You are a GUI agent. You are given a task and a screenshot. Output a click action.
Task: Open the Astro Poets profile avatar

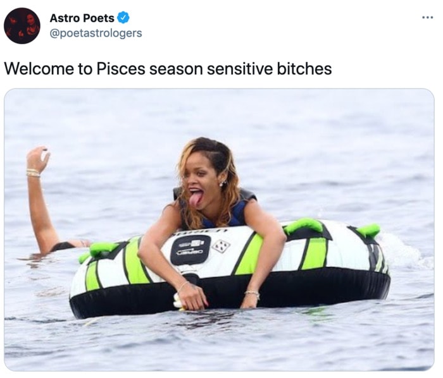[22, 26]
